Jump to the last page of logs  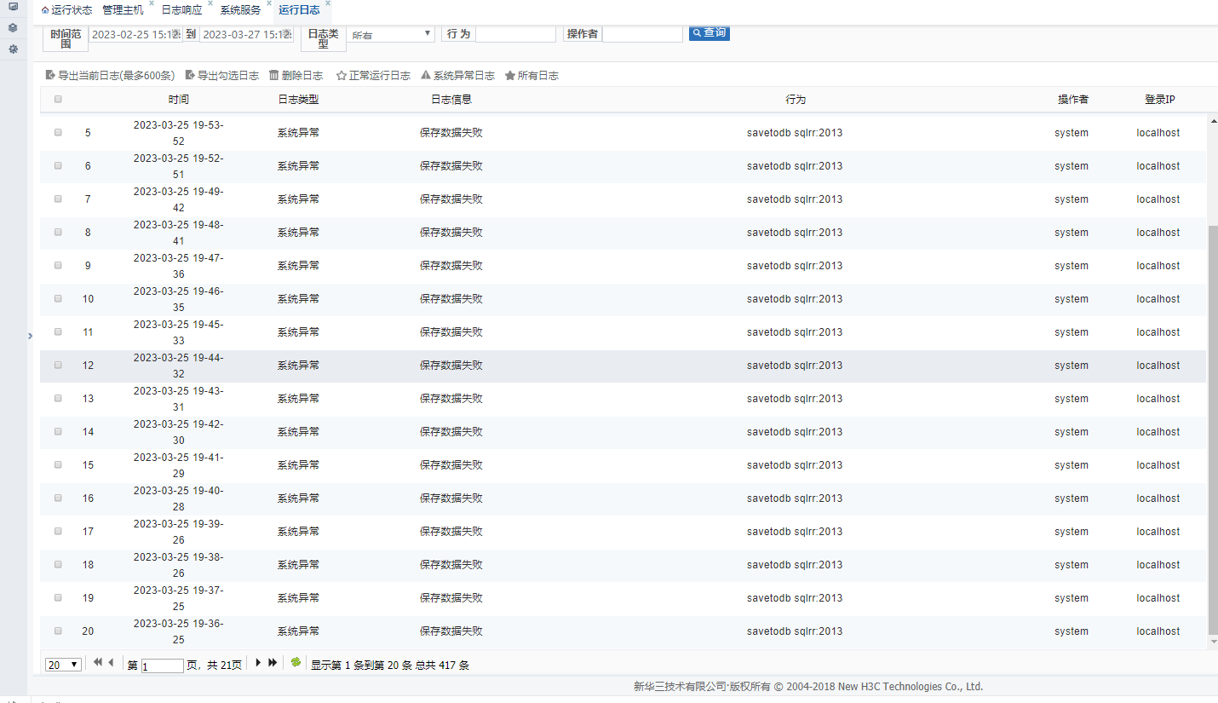(x=273, y=662)
